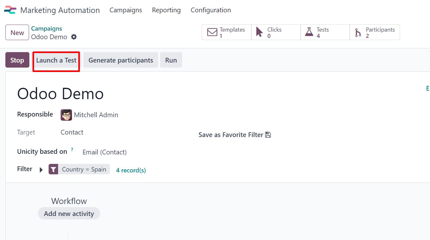
Task: Open the Configuration menu
Action: point(211,10)
